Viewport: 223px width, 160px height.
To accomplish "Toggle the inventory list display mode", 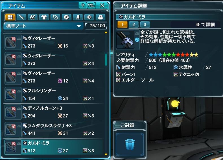I will click(x=91, y=5).
